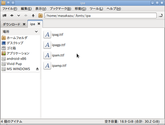Switch to the ダウンロード tab

pyautogui.click(x=11, y=24)
